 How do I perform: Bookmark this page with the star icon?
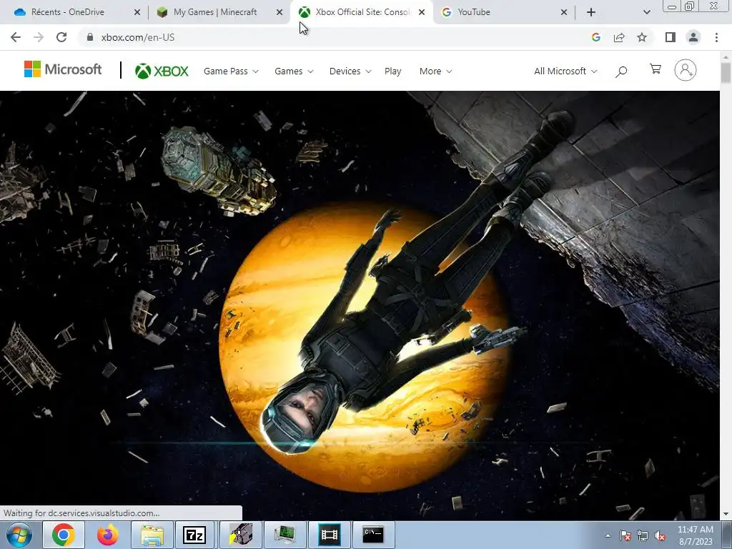pyautogui.click(x=642, y=37)
